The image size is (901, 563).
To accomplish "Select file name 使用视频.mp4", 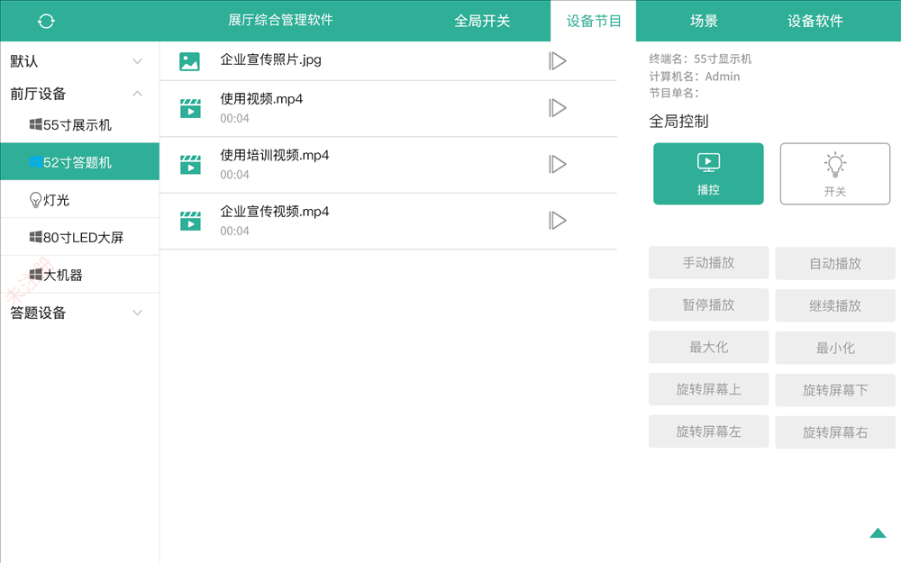I will tap(261, 99).
